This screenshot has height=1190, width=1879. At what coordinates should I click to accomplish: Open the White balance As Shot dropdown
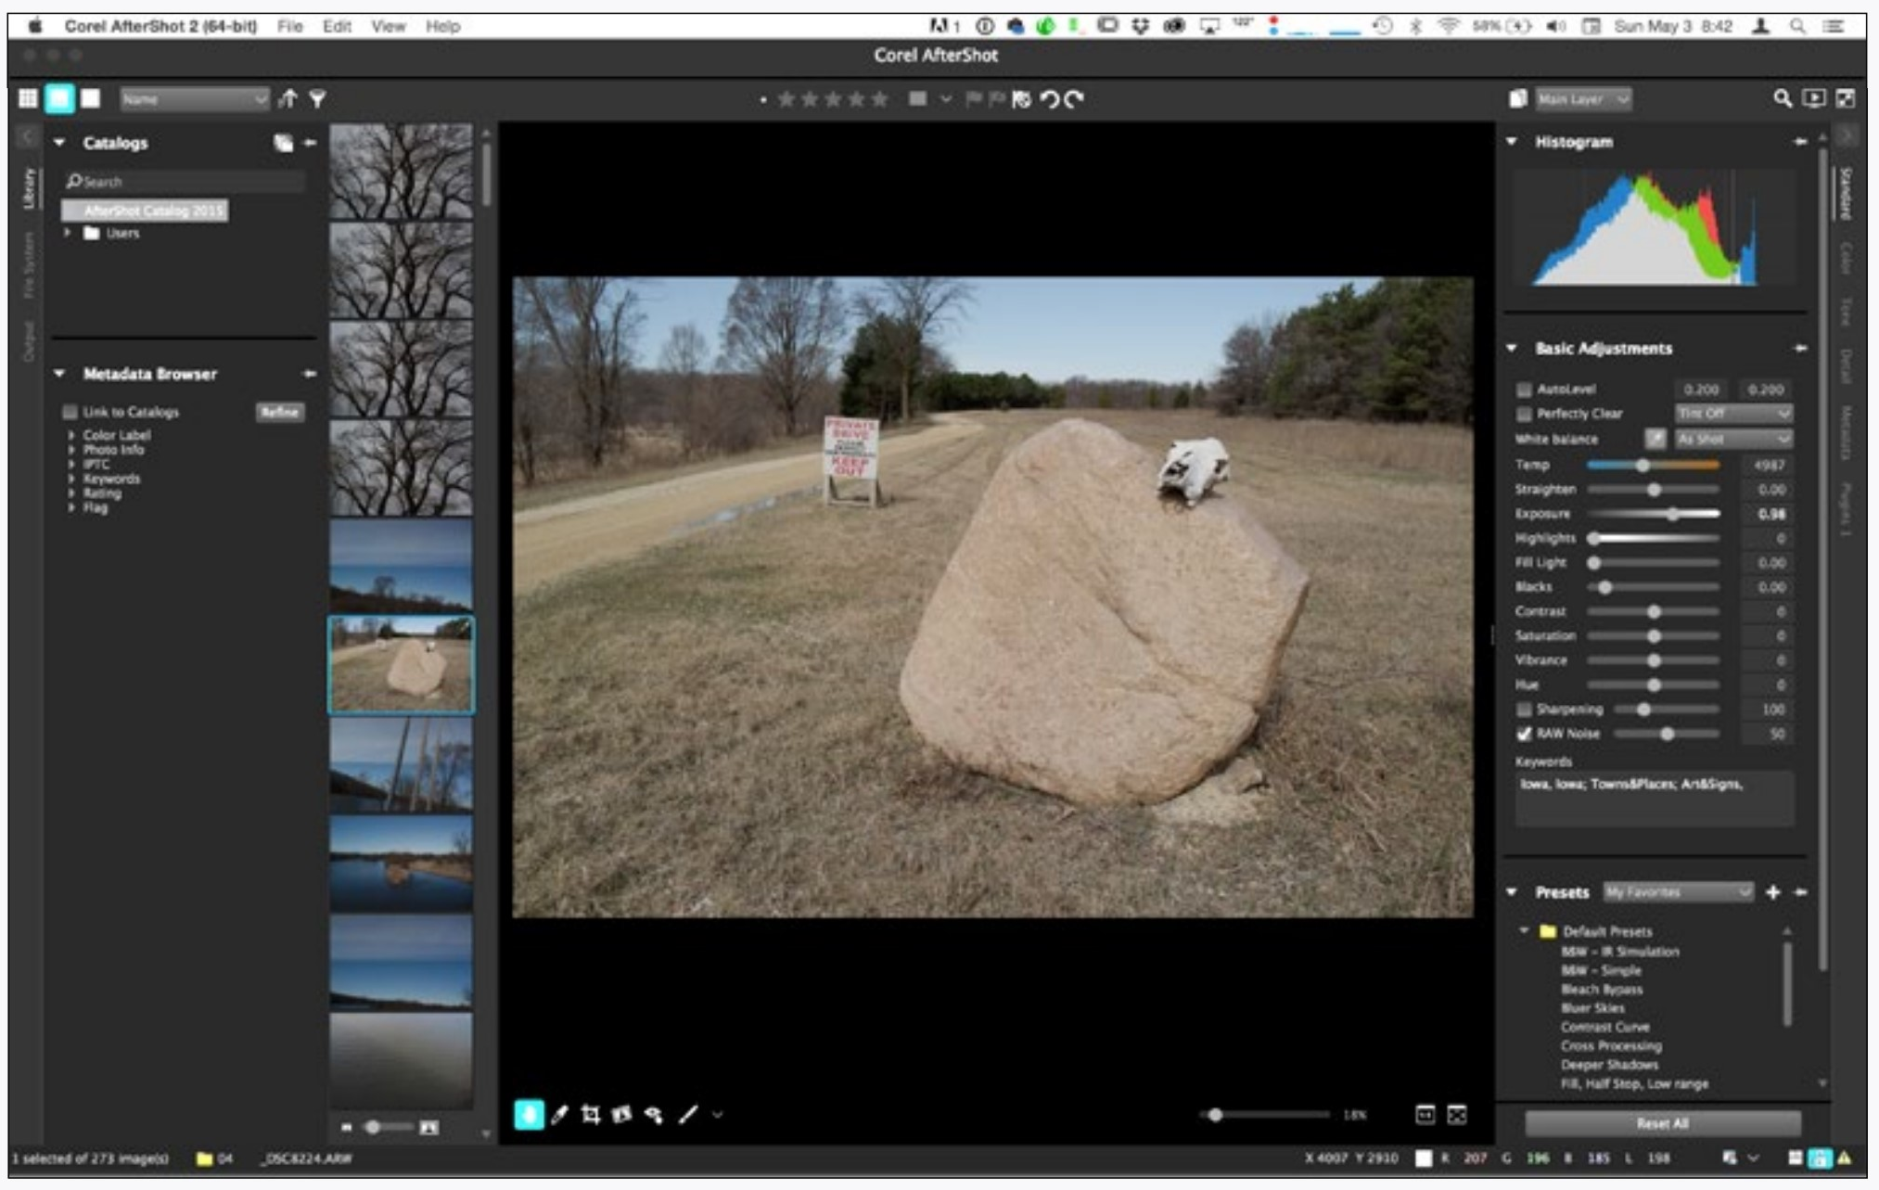(1732, 438)
